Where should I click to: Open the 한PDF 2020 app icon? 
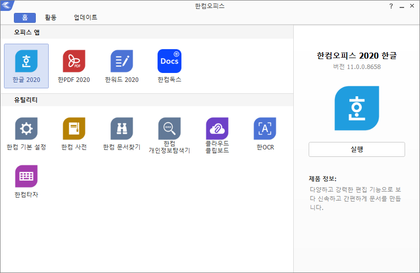[x=74, y=61]
